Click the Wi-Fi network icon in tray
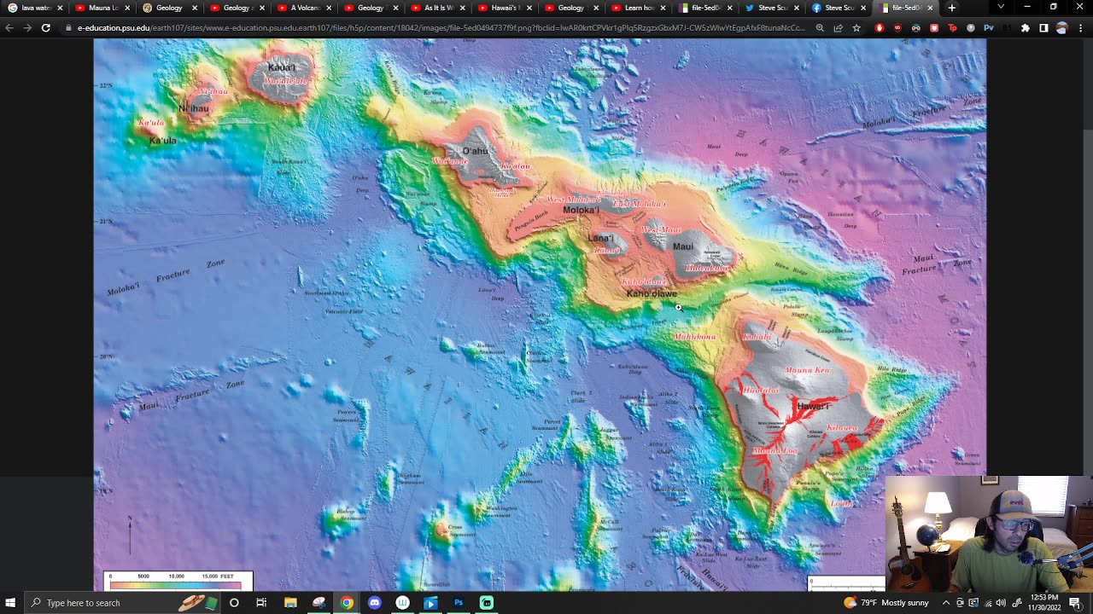Image resolution: width=1093 pixels, height=614 pixels. [987, 603]
